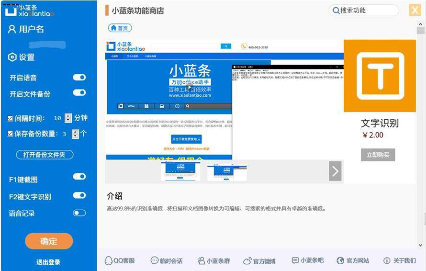
Task: Go to 首页 with the home button
Action: tap(120, 28)
